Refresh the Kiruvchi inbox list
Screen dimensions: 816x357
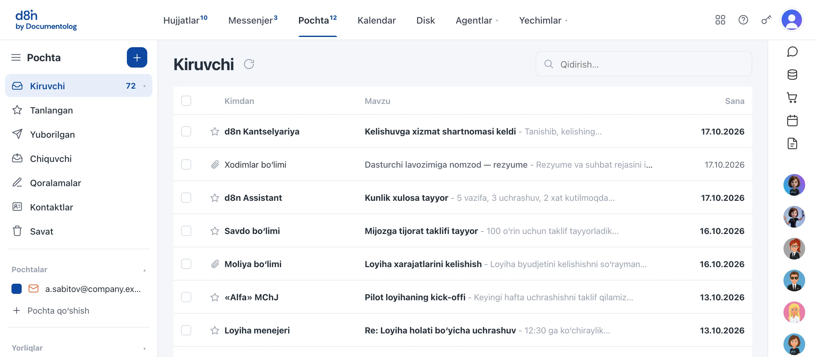click(249, 64)
